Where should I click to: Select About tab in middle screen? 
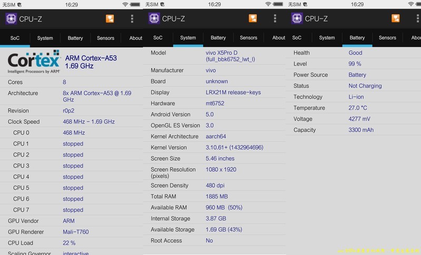[x=279, y=37]
